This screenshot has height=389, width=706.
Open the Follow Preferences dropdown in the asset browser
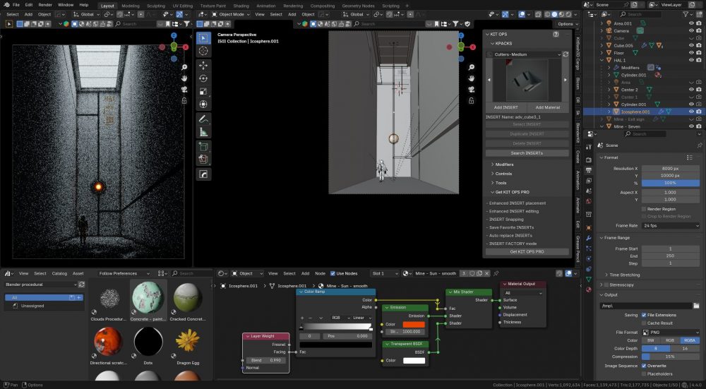[x=124, y=273]
